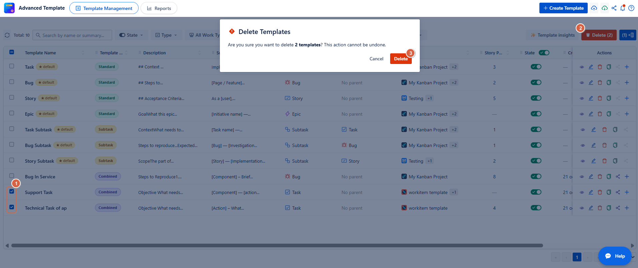Check the Task template row checkbox

click(12, 66)
